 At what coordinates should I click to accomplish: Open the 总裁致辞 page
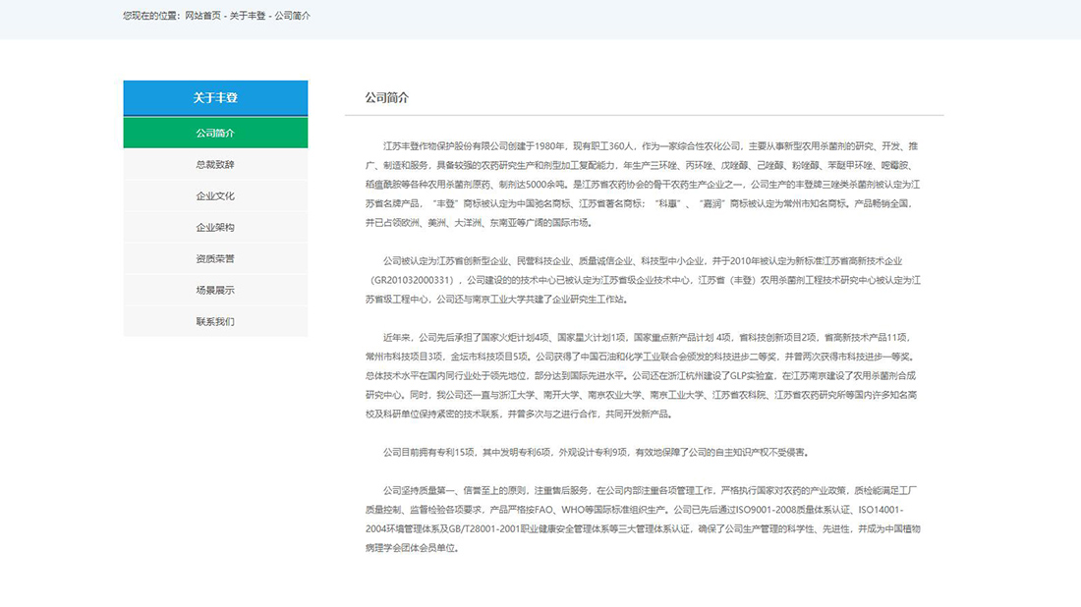(x=214, y=163)
